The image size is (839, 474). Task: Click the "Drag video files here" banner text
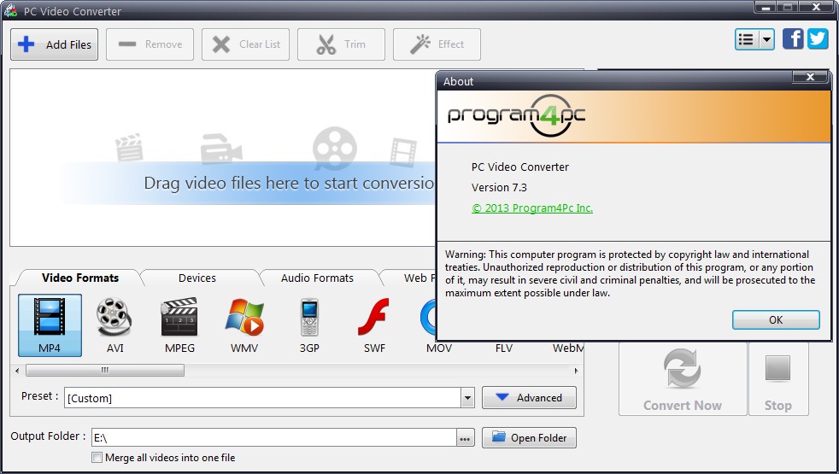290,184
